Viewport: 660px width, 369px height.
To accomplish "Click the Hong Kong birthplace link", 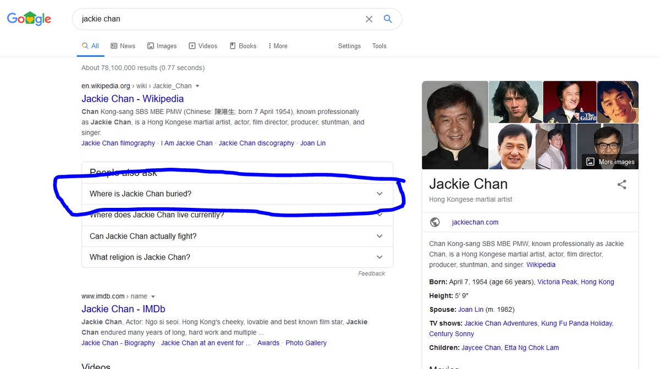I will (x=597, y=282).
